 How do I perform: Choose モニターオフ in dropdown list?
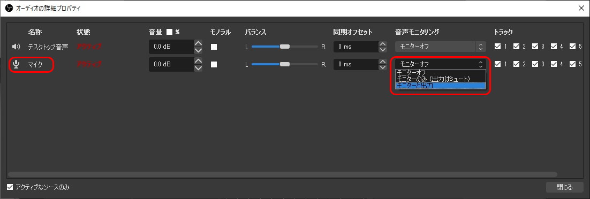coord(441,73)
